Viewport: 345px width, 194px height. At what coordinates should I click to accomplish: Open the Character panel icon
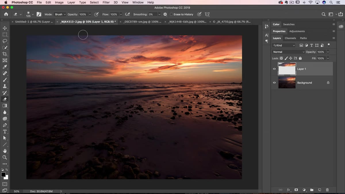point(267,35)
